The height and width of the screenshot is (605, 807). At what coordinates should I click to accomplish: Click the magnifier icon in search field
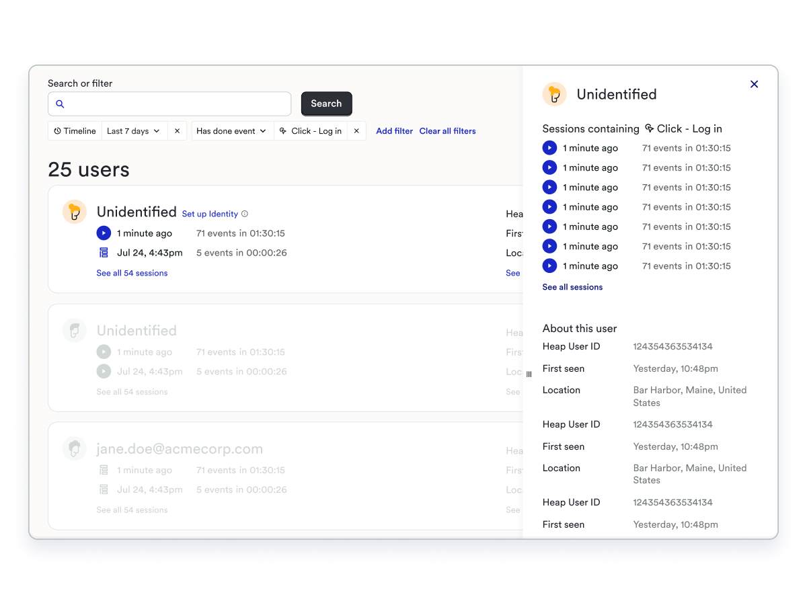click(x=60, y=104)
